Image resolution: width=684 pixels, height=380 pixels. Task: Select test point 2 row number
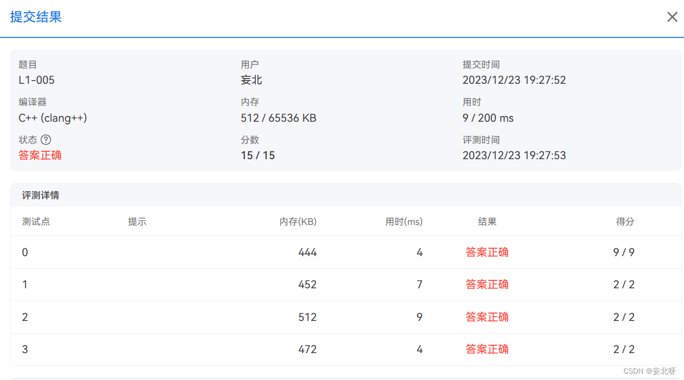pyautogui.click(x=25, y=317)
